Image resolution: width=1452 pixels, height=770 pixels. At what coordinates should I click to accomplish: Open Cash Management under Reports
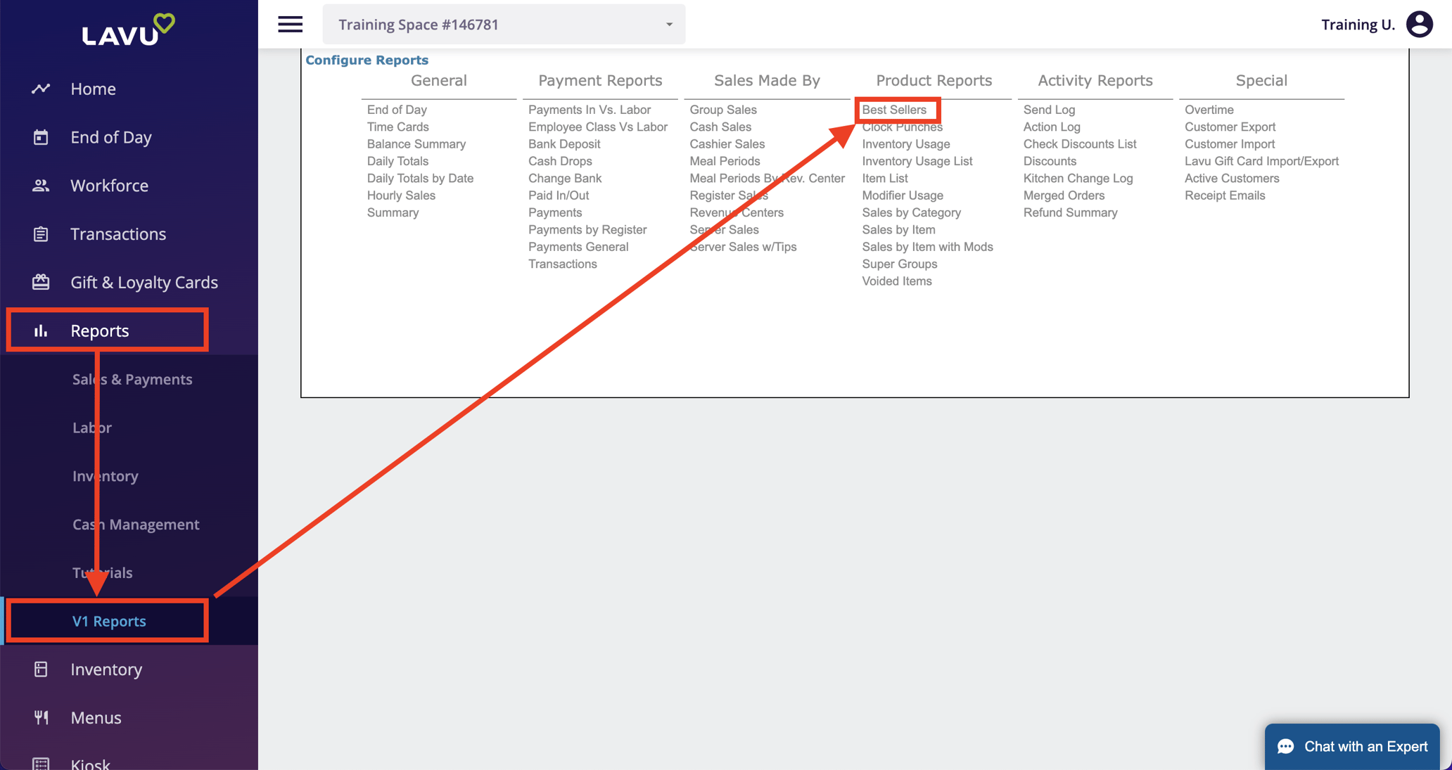pos(136,525)
